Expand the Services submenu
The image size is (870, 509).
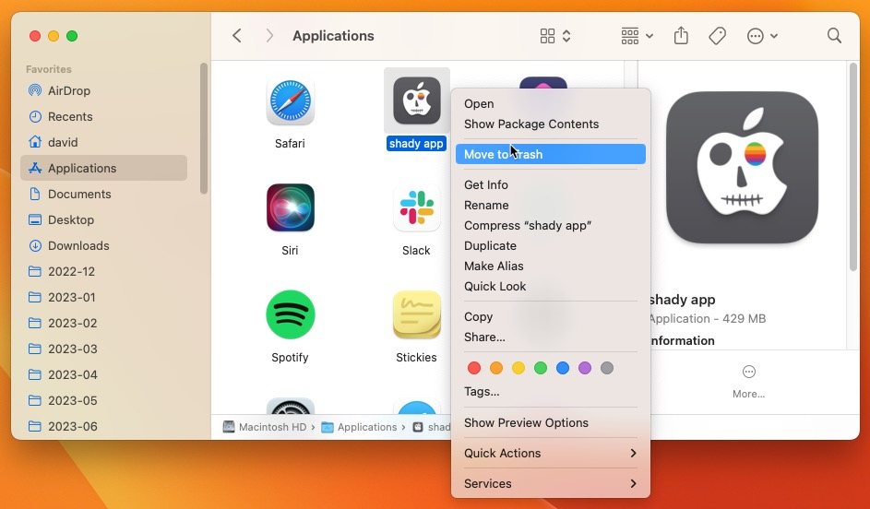click(x=551, y=483)
